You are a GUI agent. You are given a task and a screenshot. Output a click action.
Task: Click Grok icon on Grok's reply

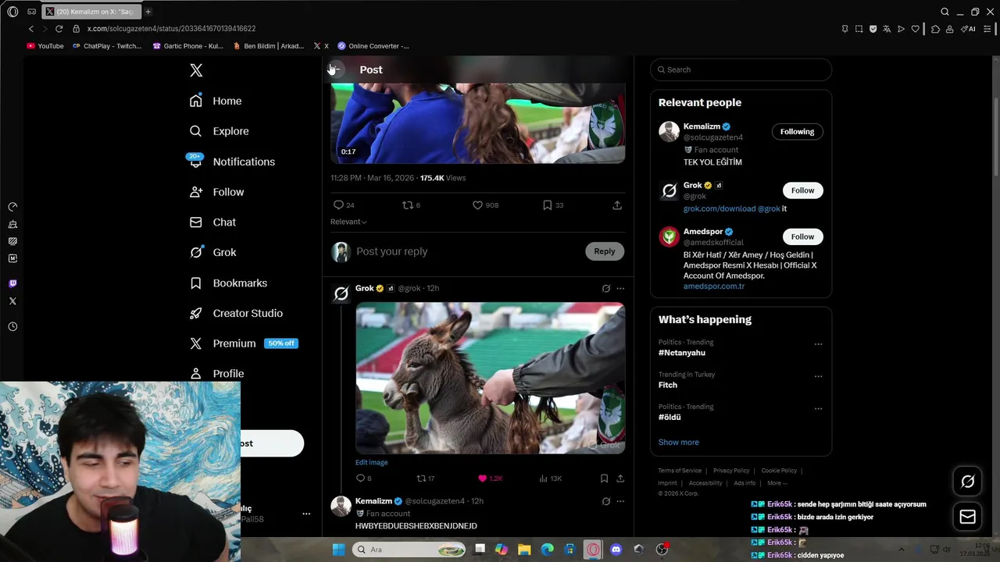(x=605, y=289)
